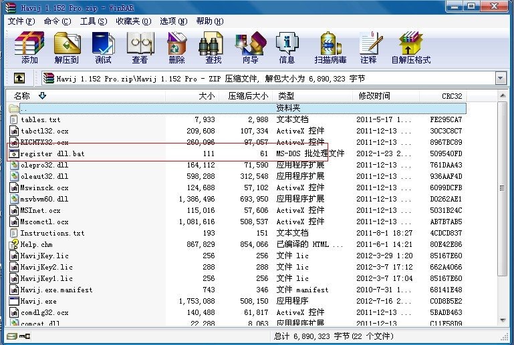Image resolution: width=514 pixels, height=345 pixels.
Task: Open the 选项(N) menu
Action: pos(173,21)
